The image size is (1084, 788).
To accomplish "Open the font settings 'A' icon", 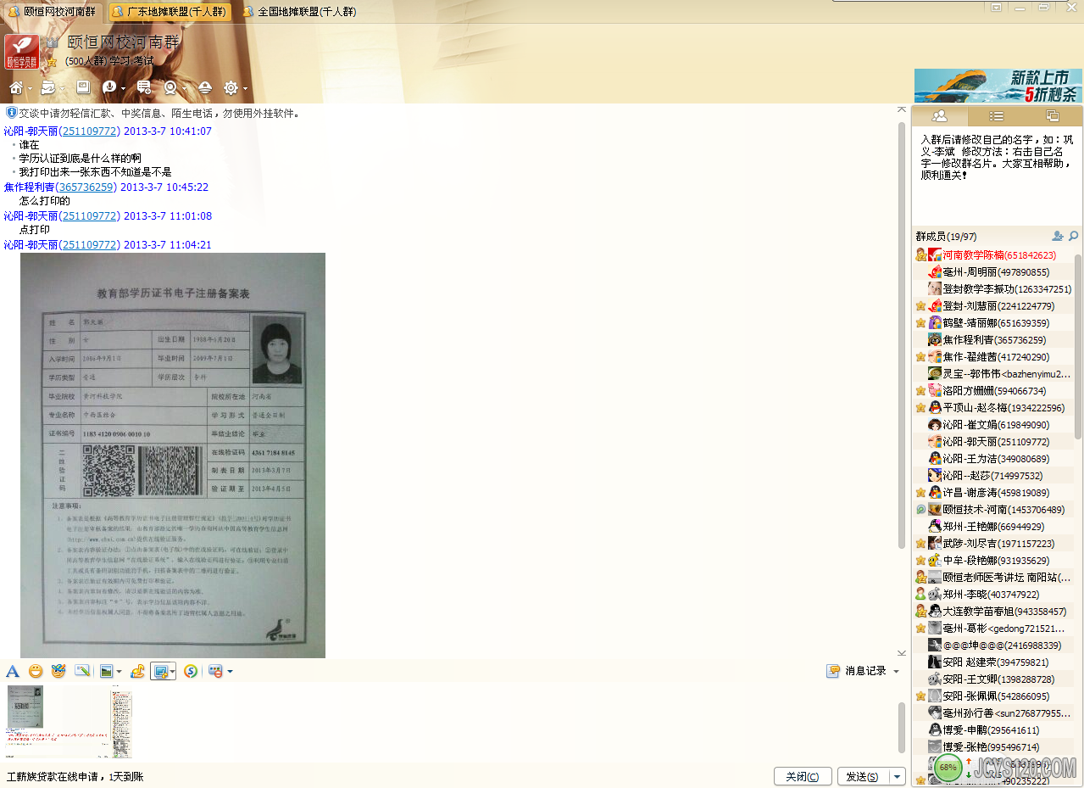I will pos(13,671).
